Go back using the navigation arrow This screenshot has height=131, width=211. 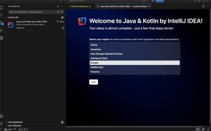[x=61, y=1]
